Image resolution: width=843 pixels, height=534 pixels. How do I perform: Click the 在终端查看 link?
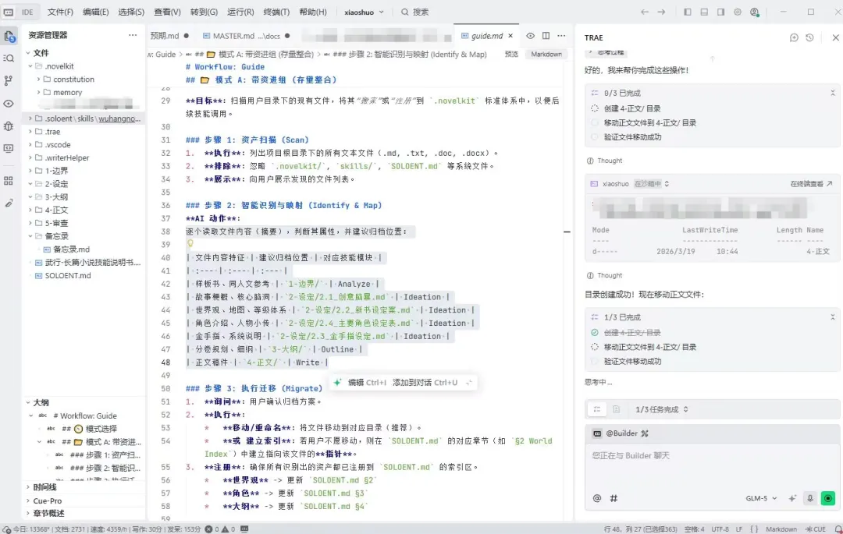pyautogui.click(x=811, y=183)
